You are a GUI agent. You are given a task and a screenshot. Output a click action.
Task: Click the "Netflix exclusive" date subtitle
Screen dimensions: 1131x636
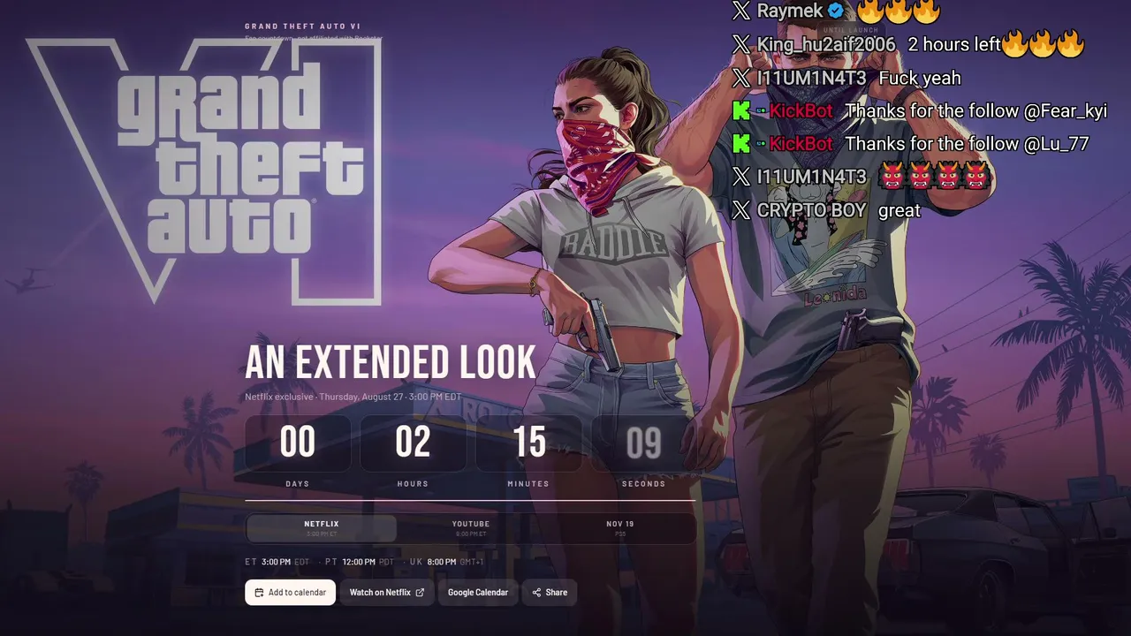click(353, 397)
